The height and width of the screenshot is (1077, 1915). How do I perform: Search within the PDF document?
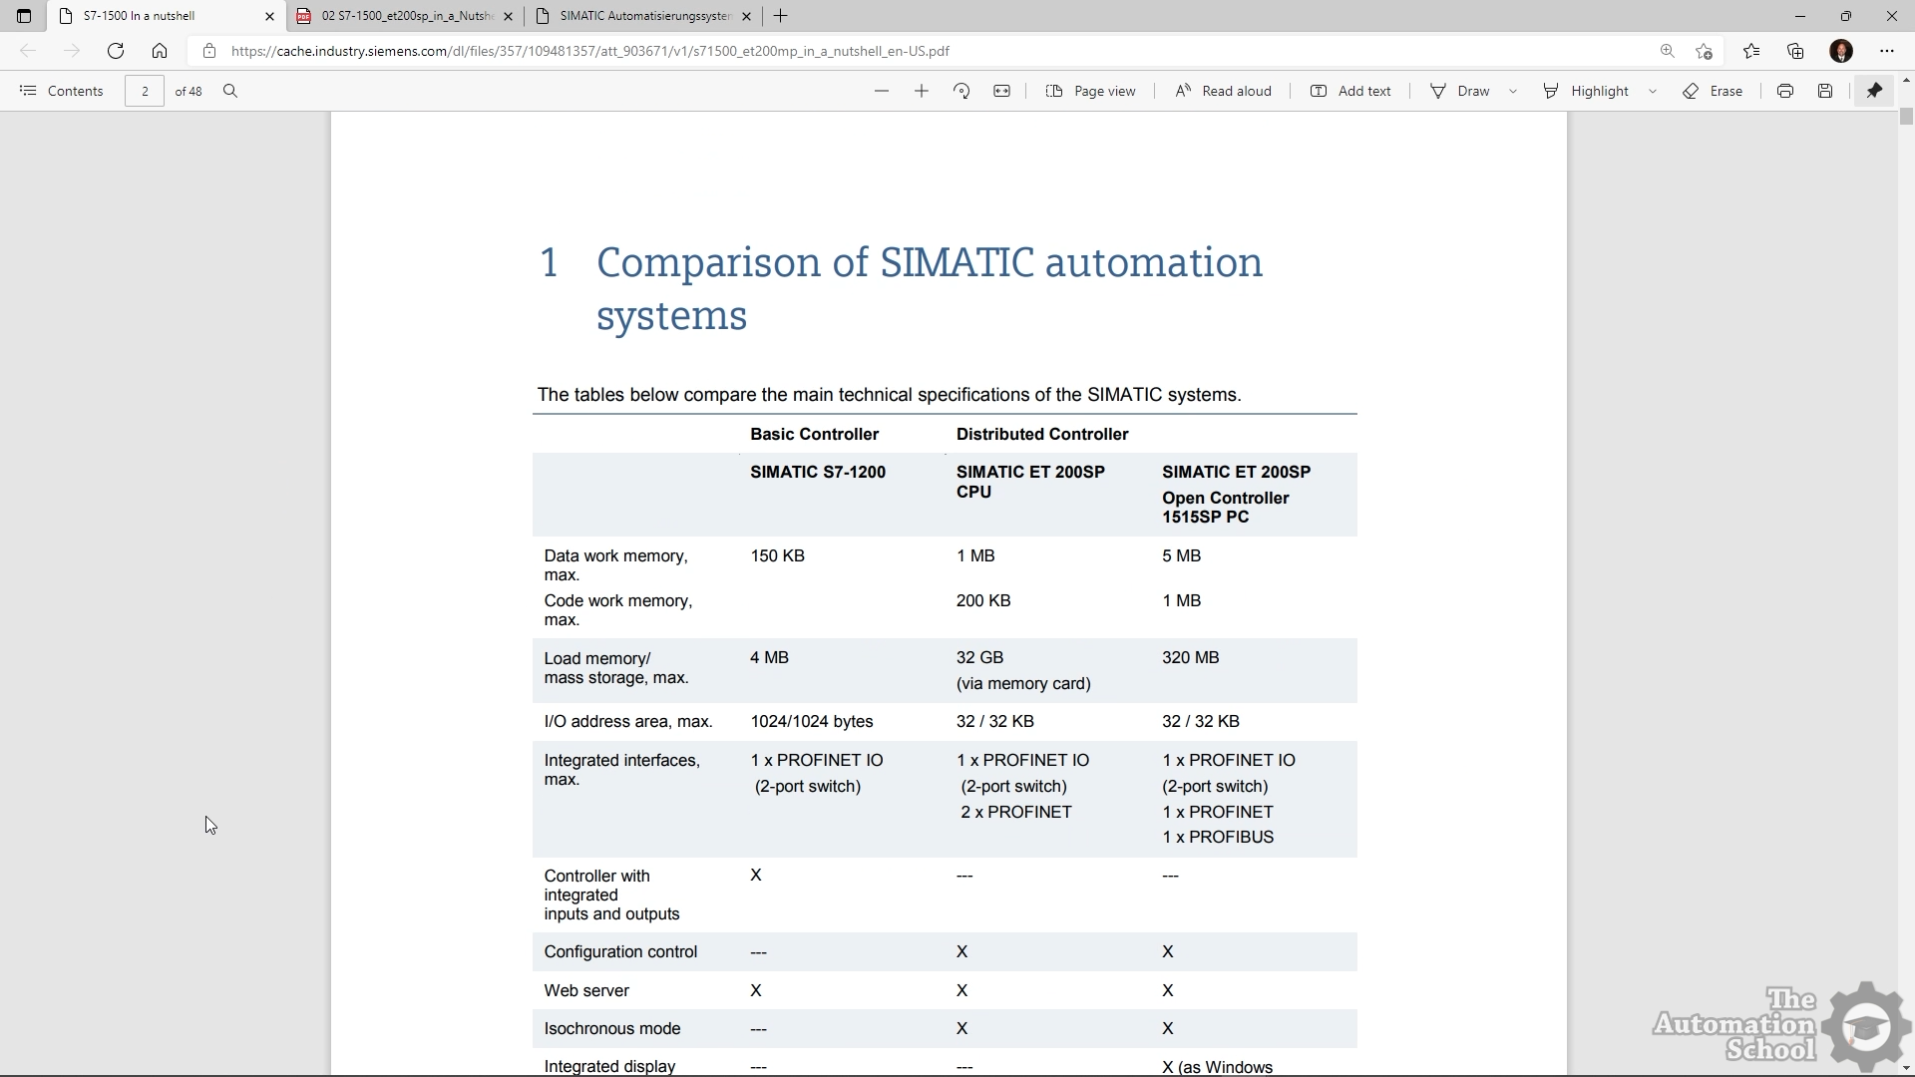(x=230, y=91)
